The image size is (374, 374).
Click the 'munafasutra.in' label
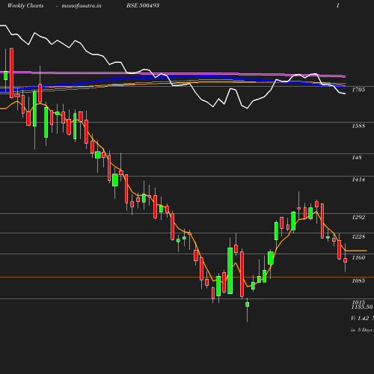82,6
